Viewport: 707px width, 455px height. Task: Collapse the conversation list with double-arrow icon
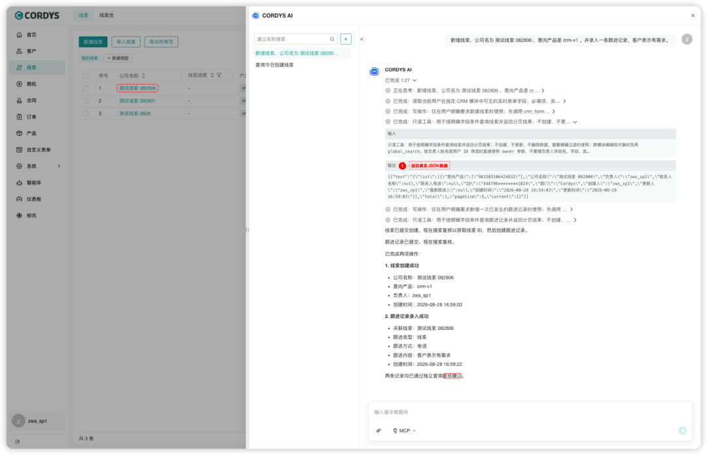(361, 39)
